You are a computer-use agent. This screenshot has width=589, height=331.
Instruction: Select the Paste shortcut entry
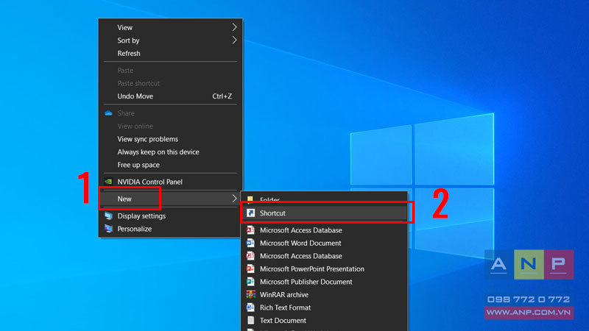click(x=138, y=83)
